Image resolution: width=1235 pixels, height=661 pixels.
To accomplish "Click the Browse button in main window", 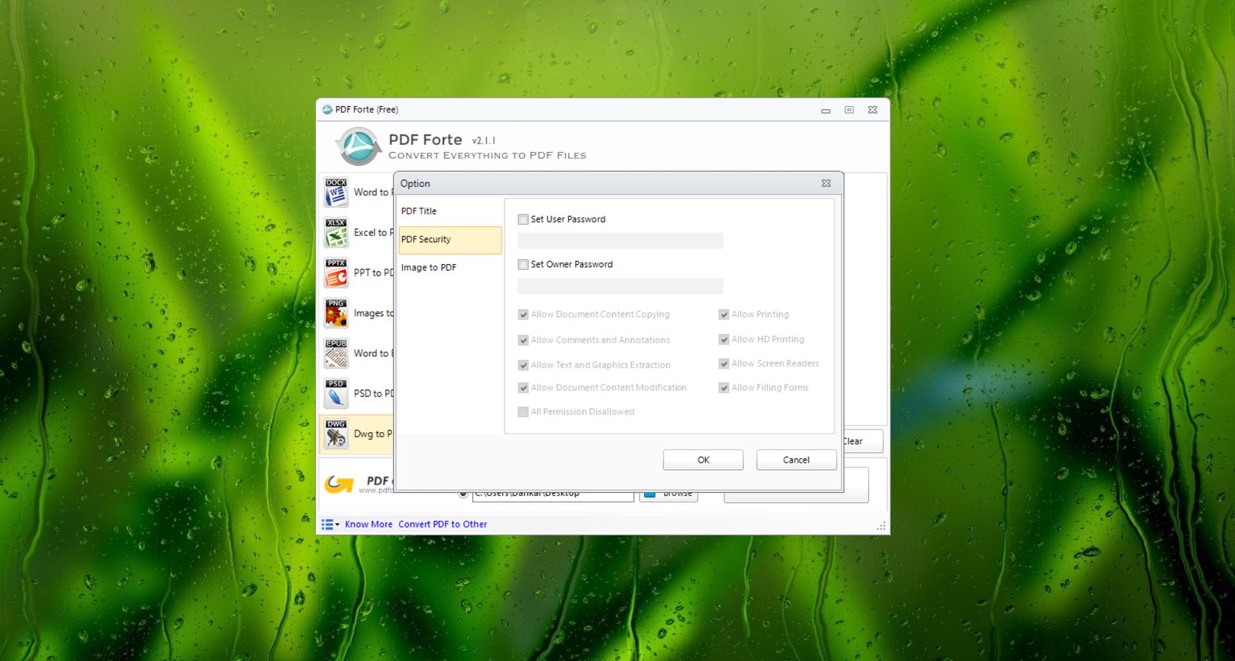I will 668,497.
